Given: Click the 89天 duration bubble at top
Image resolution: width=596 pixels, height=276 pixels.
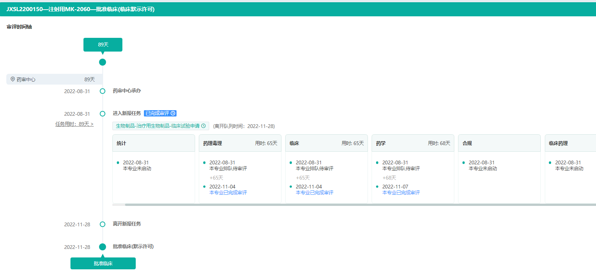Looking at the screenshot, I should [103, 45].
